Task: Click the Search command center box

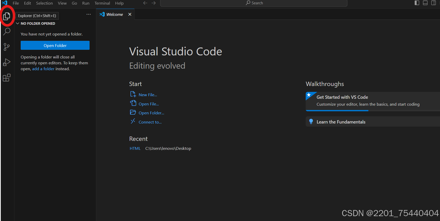Action: 254,3
